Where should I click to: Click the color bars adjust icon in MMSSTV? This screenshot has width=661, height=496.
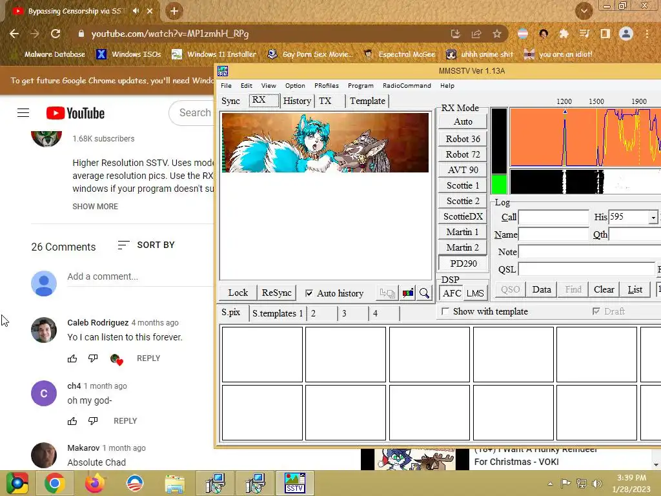click(408, 293)
